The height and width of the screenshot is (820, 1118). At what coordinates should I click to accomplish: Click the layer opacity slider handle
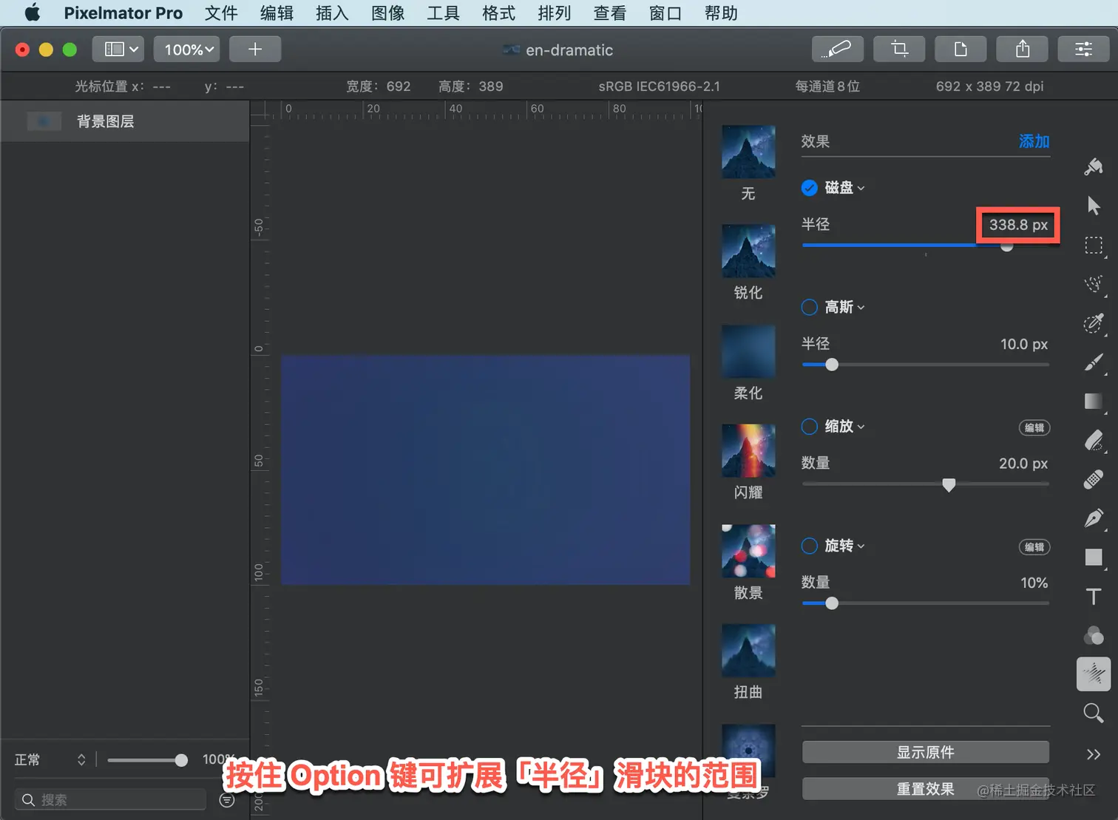[x=181, y=760]
